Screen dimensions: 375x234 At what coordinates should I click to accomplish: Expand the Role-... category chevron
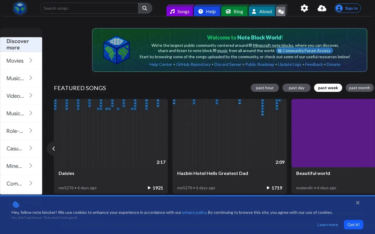tap(31, 131)
